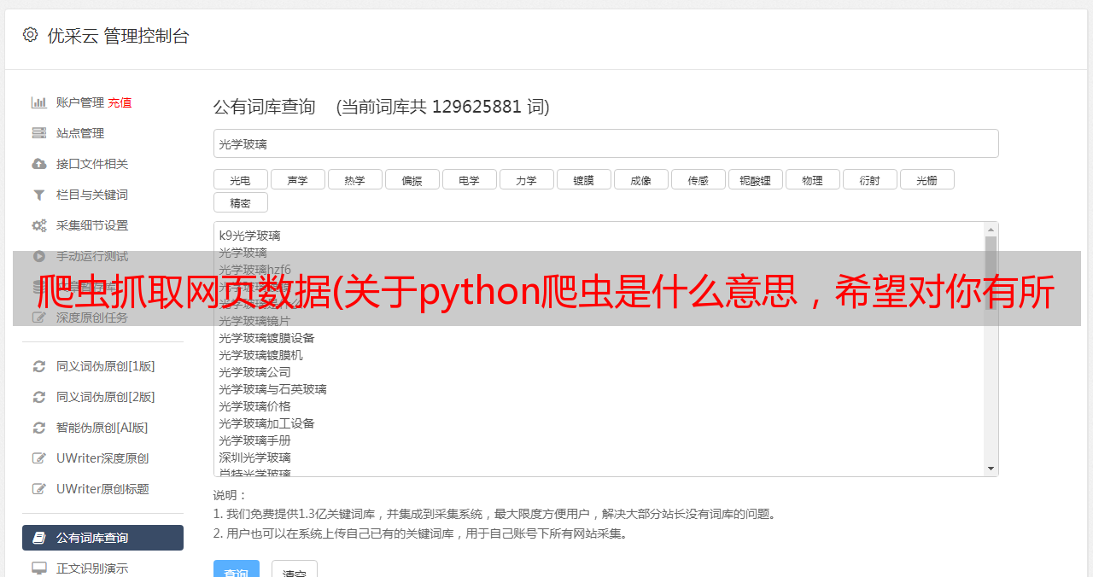This screenshot has width=1093, height=577.
Task: Click the refresh icon for 智能伪原创[AI版]
Action: (39, 428)
